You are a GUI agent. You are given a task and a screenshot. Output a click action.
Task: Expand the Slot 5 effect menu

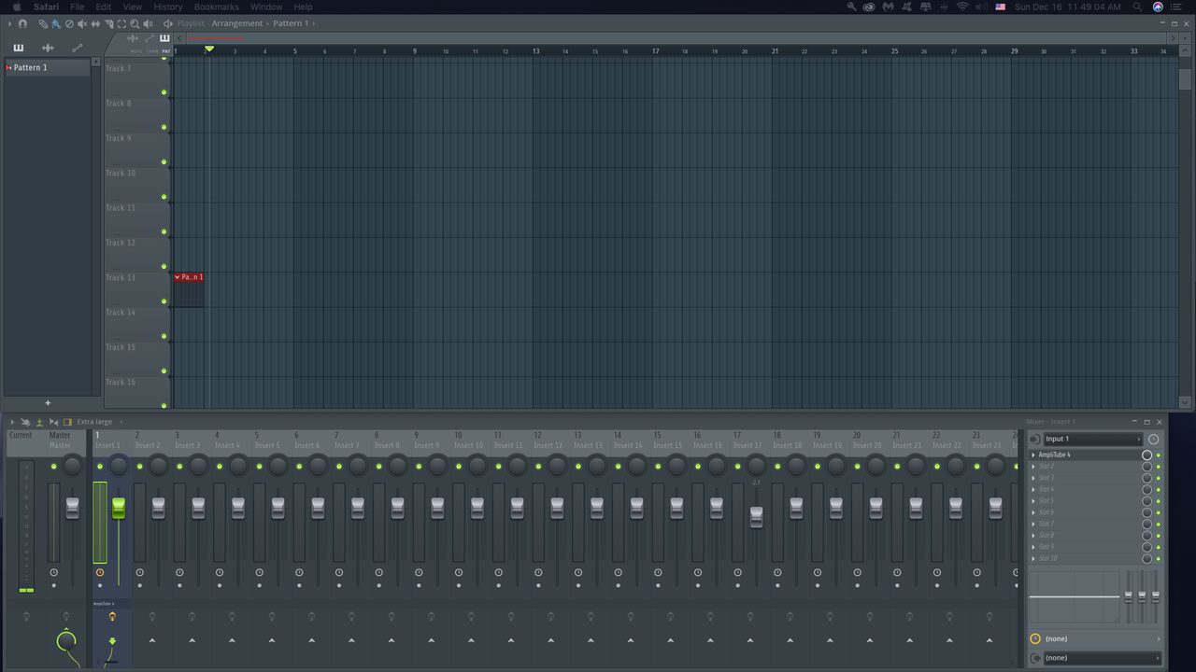coord(1033,501)
